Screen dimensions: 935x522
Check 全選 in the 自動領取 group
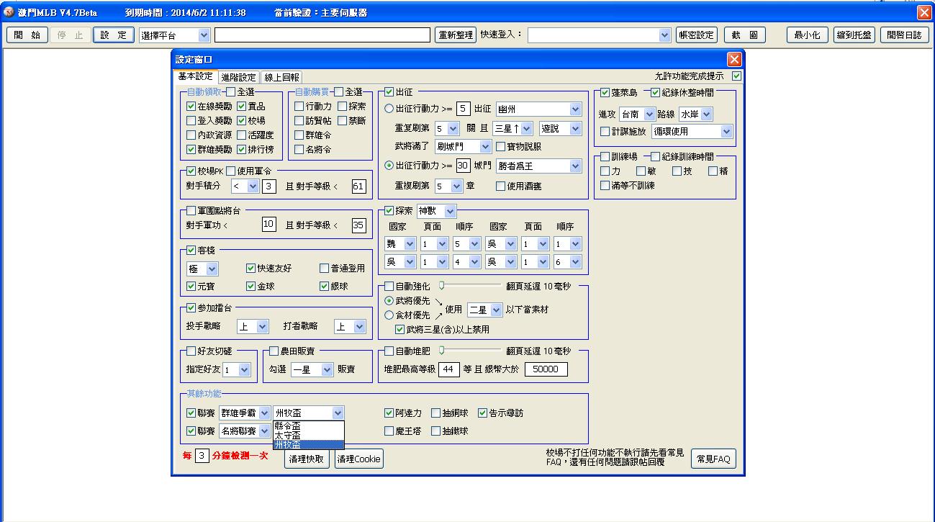click(230, 92)
